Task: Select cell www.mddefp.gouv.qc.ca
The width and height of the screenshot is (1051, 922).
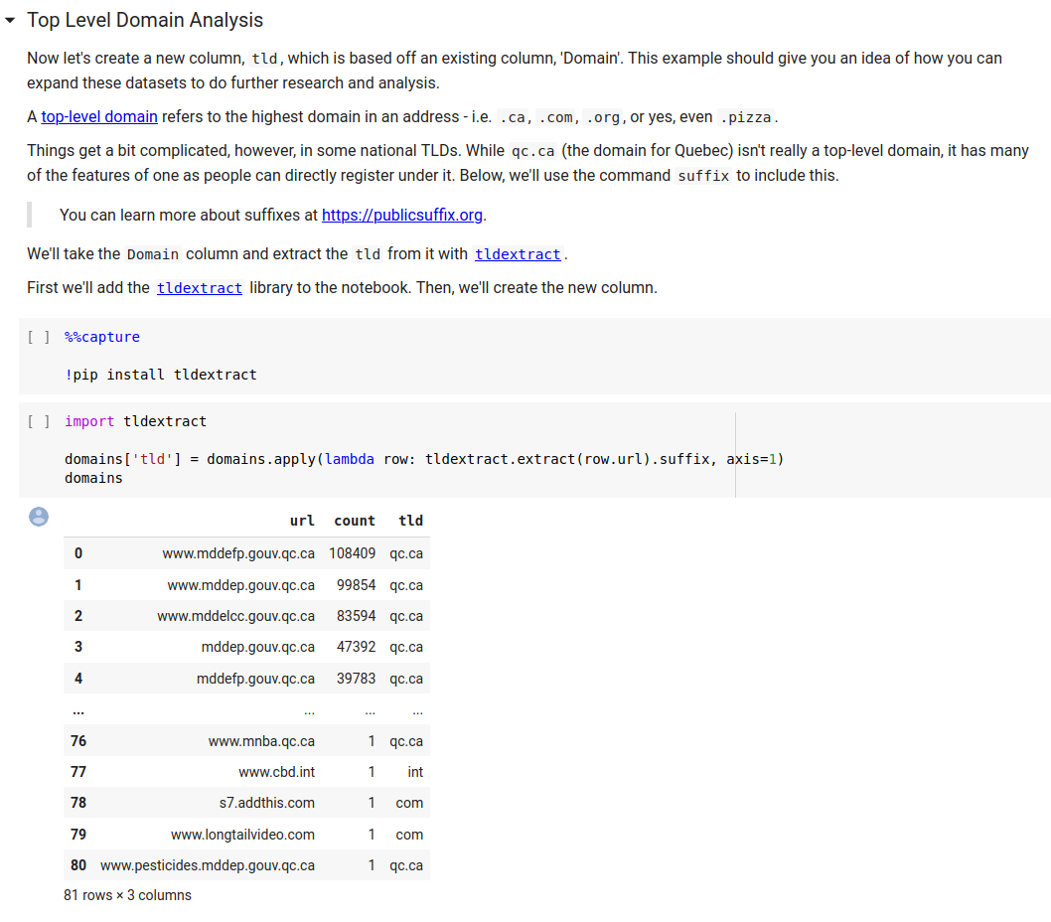Action: pos(238,553)
